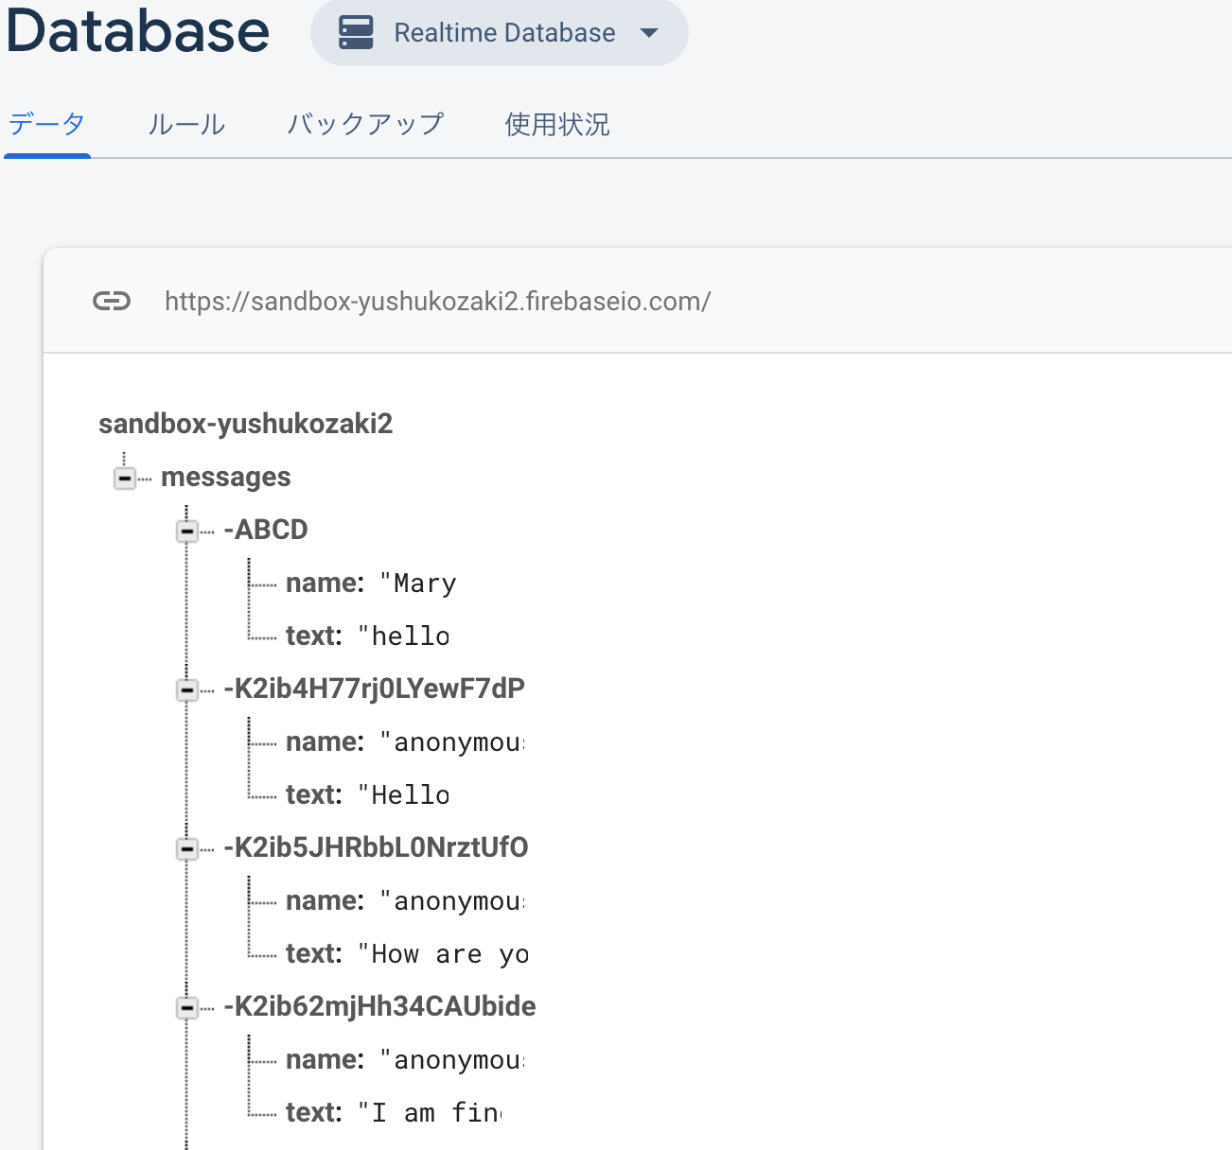Collapse the -K2ib4H77rj0LYewF7dP node
Viewport: 1232px width, 1150px height.
[x=187, y=690]
